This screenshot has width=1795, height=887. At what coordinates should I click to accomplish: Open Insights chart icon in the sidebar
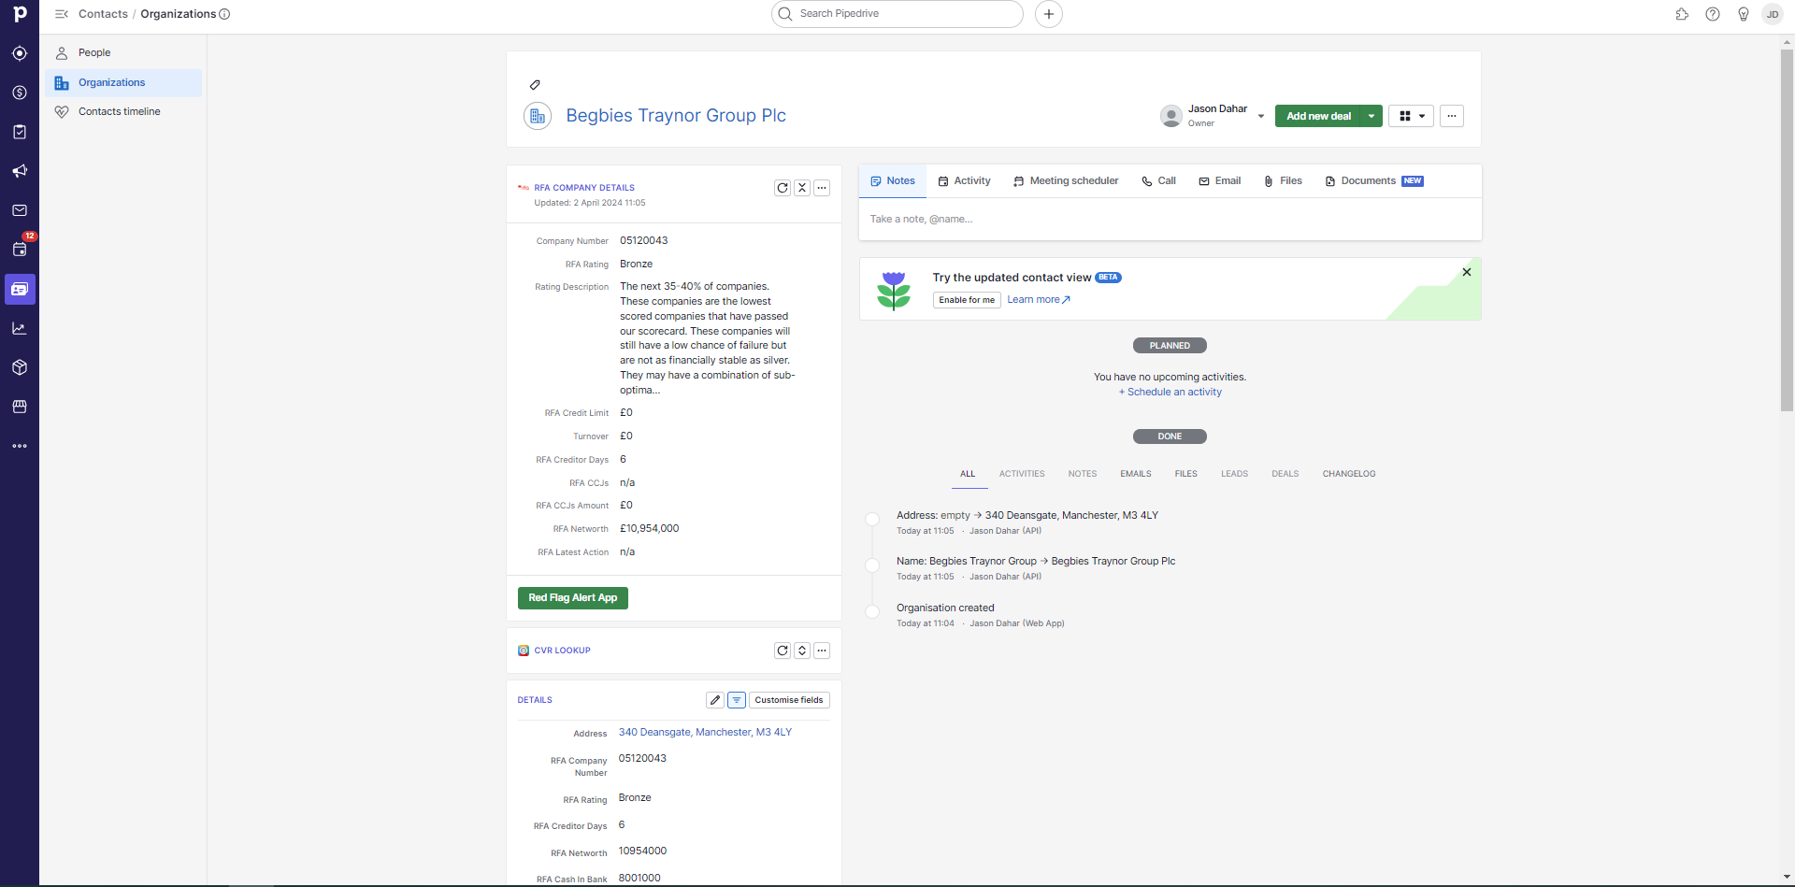coord(20,328)
